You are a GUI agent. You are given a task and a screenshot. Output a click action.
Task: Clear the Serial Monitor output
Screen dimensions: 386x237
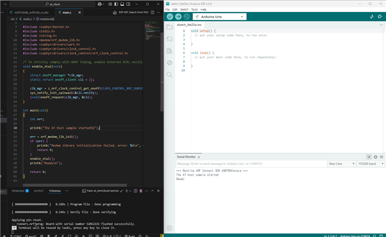[x=382, y=157]
